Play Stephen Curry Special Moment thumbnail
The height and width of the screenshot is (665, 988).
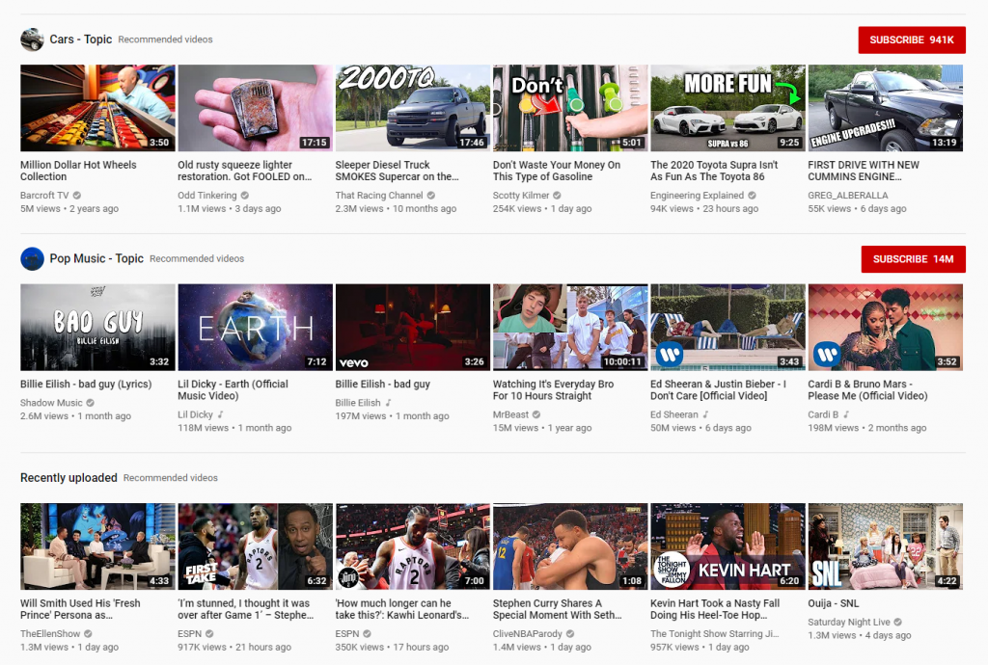click(570, 546)
